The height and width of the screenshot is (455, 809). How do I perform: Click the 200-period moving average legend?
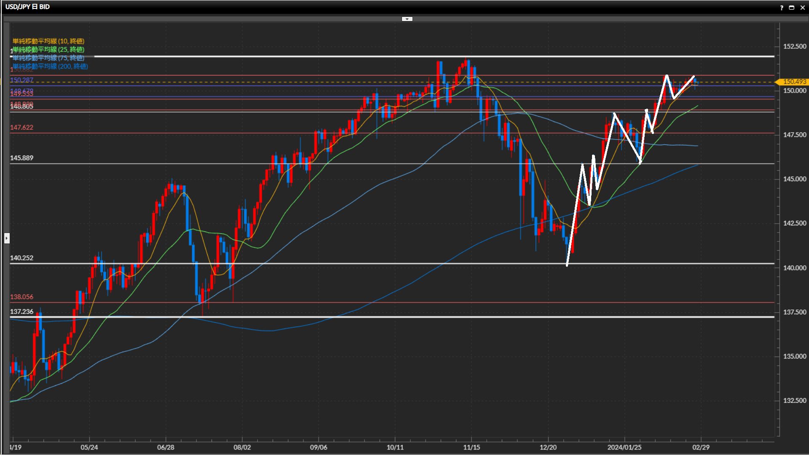[x=50, y=66]
